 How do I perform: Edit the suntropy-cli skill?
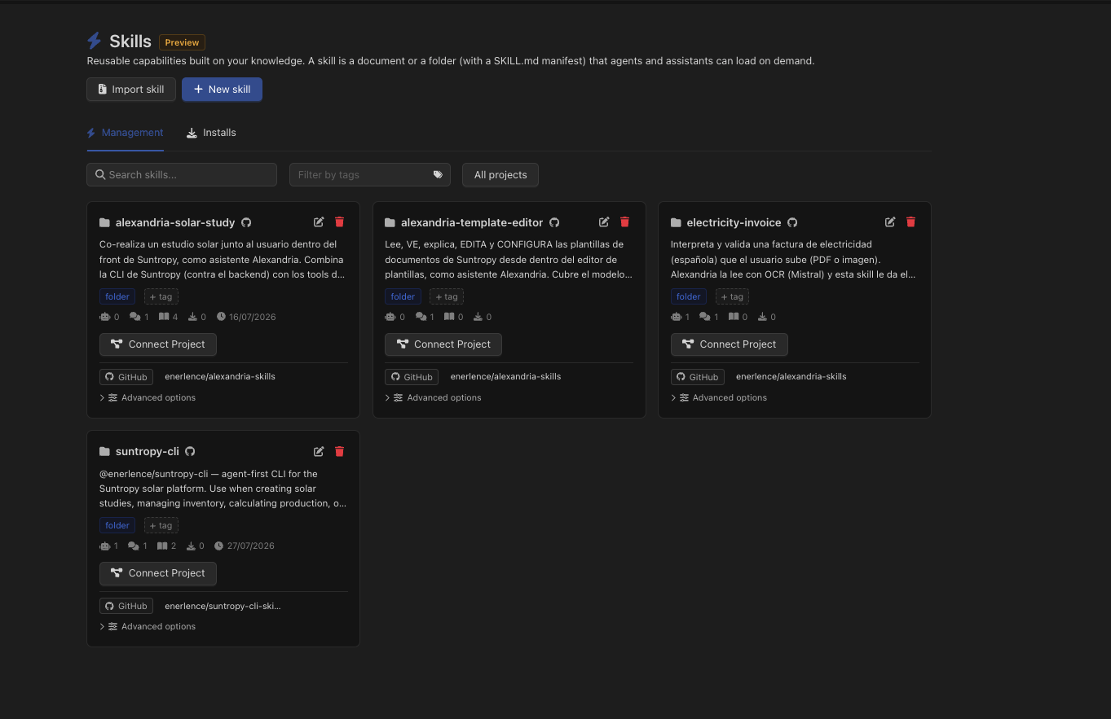pos(319,451)
